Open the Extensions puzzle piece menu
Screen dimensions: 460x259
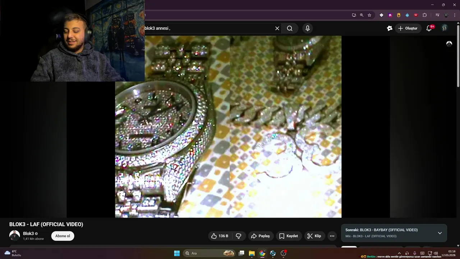(x=424, y=15)
